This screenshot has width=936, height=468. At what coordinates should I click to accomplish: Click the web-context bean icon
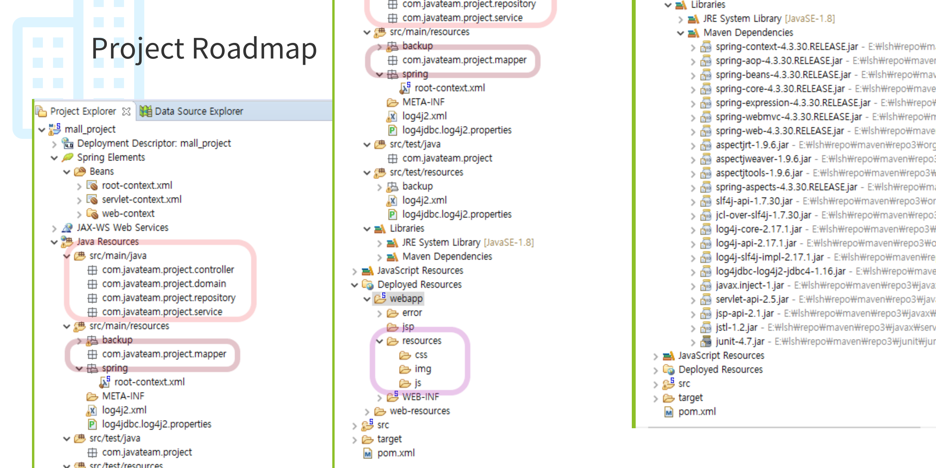(x=92, y=213)
